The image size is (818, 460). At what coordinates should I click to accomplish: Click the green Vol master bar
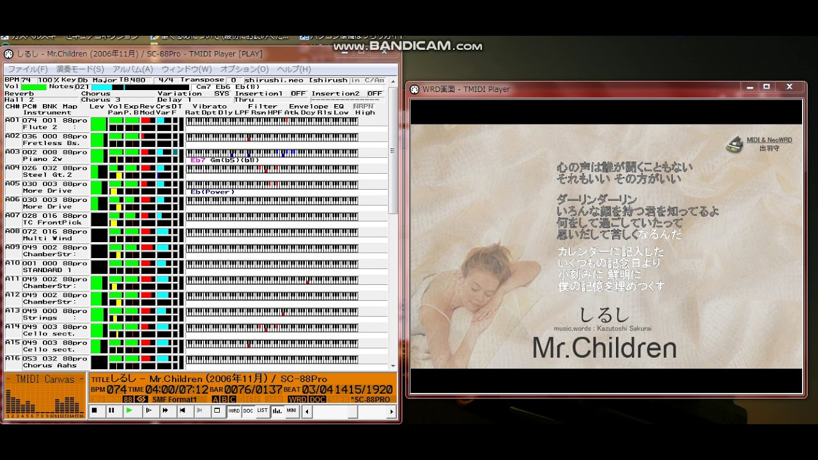click(x=33, y=87)
